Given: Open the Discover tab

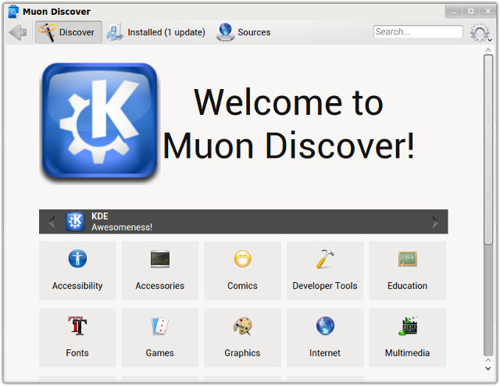Looking at the screenshot, I should [68, 32].
